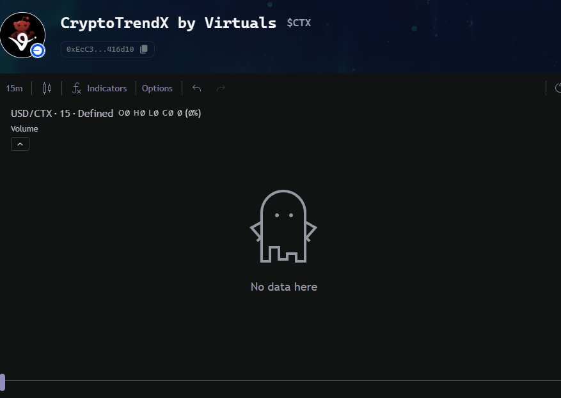Screen dimensions: 561x398
Task: Open the Indicators menu
Action: (99, 88)
